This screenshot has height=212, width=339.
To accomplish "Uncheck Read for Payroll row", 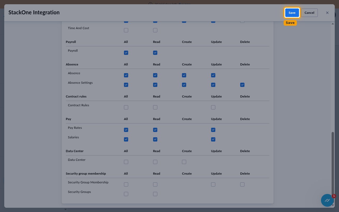I will point(155,53).
